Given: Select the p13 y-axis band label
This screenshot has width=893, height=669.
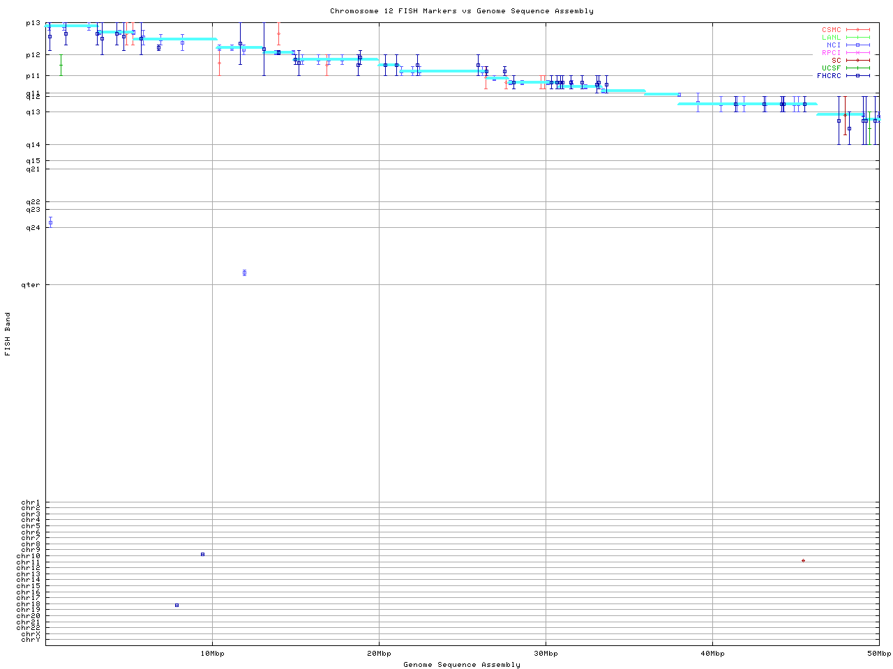Looking at the screenshot, I should point(33,23).
